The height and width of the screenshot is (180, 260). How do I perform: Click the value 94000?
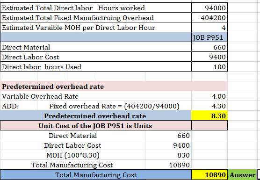(209, 8)
